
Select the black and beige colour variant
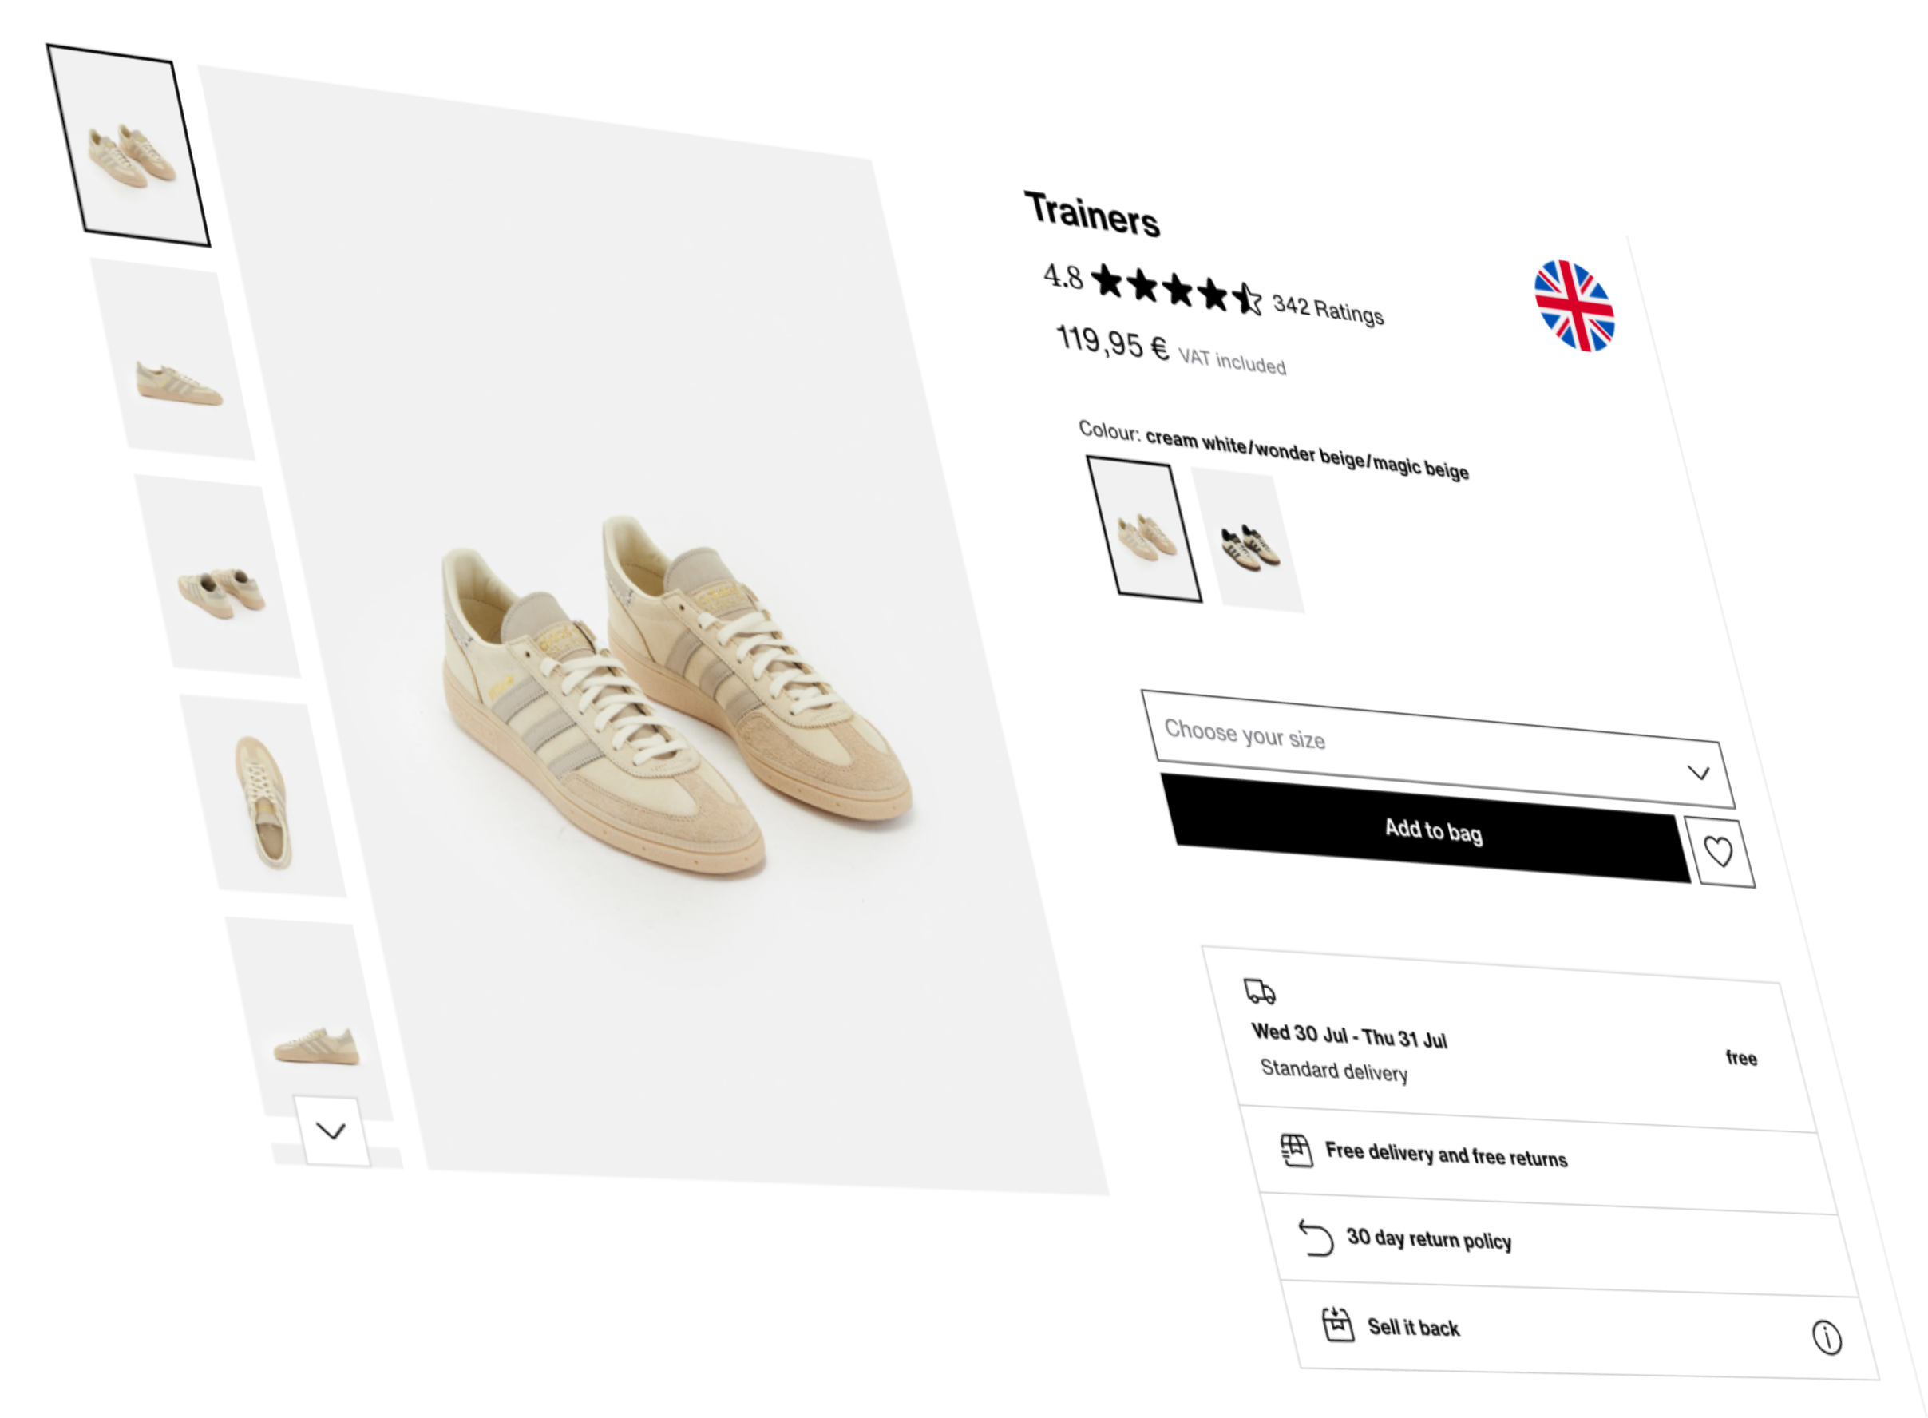pyautogui.click(x=1249, y=541)
